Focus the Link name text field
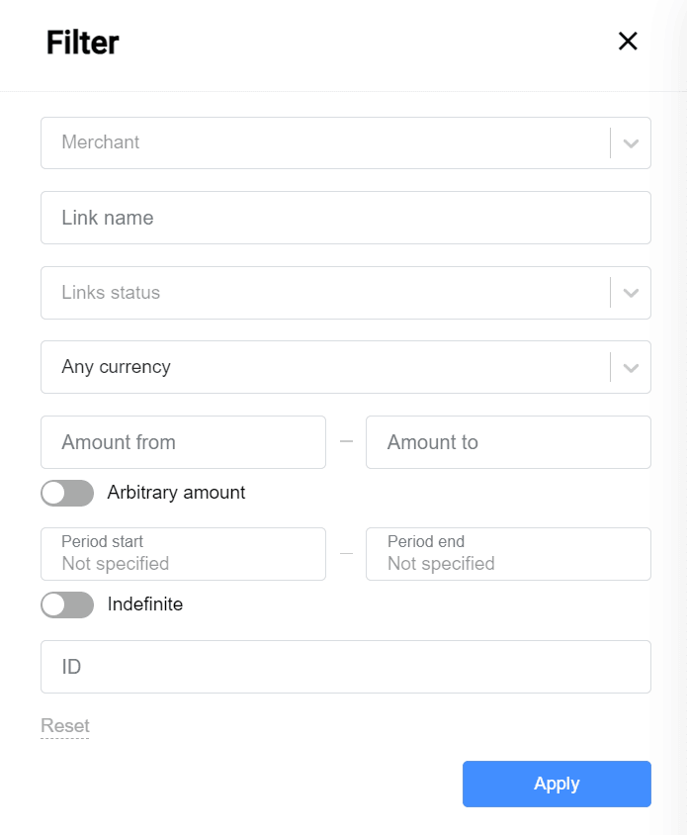The height and width of the screenshot is (835, 687). 345,218
